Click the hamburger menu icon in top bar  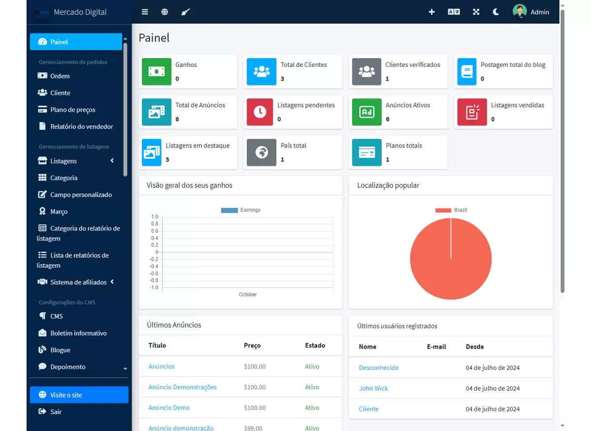click(x=145, y=12)
